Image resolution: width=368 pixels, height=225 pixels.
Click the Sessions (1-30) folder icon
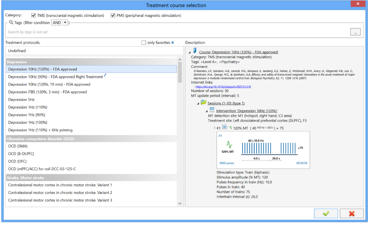tap(203, 102)
